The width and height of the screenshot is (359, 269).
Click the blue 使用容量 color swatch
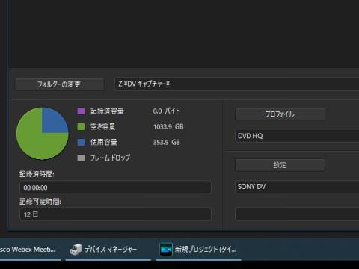pyautogui.click(x=81, y=142)
